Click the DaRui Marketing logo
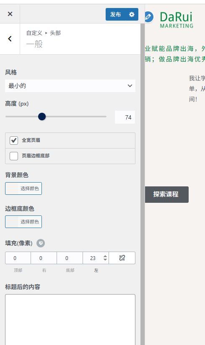 tap(176, 20)
